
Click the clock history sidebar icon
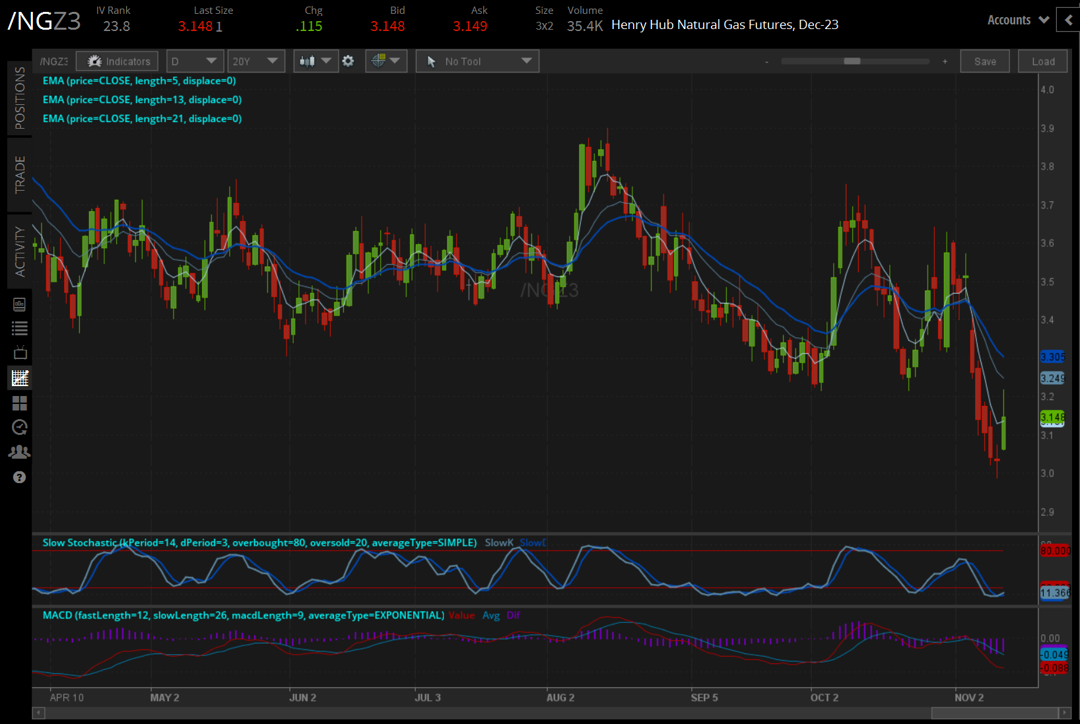[20, 427]
